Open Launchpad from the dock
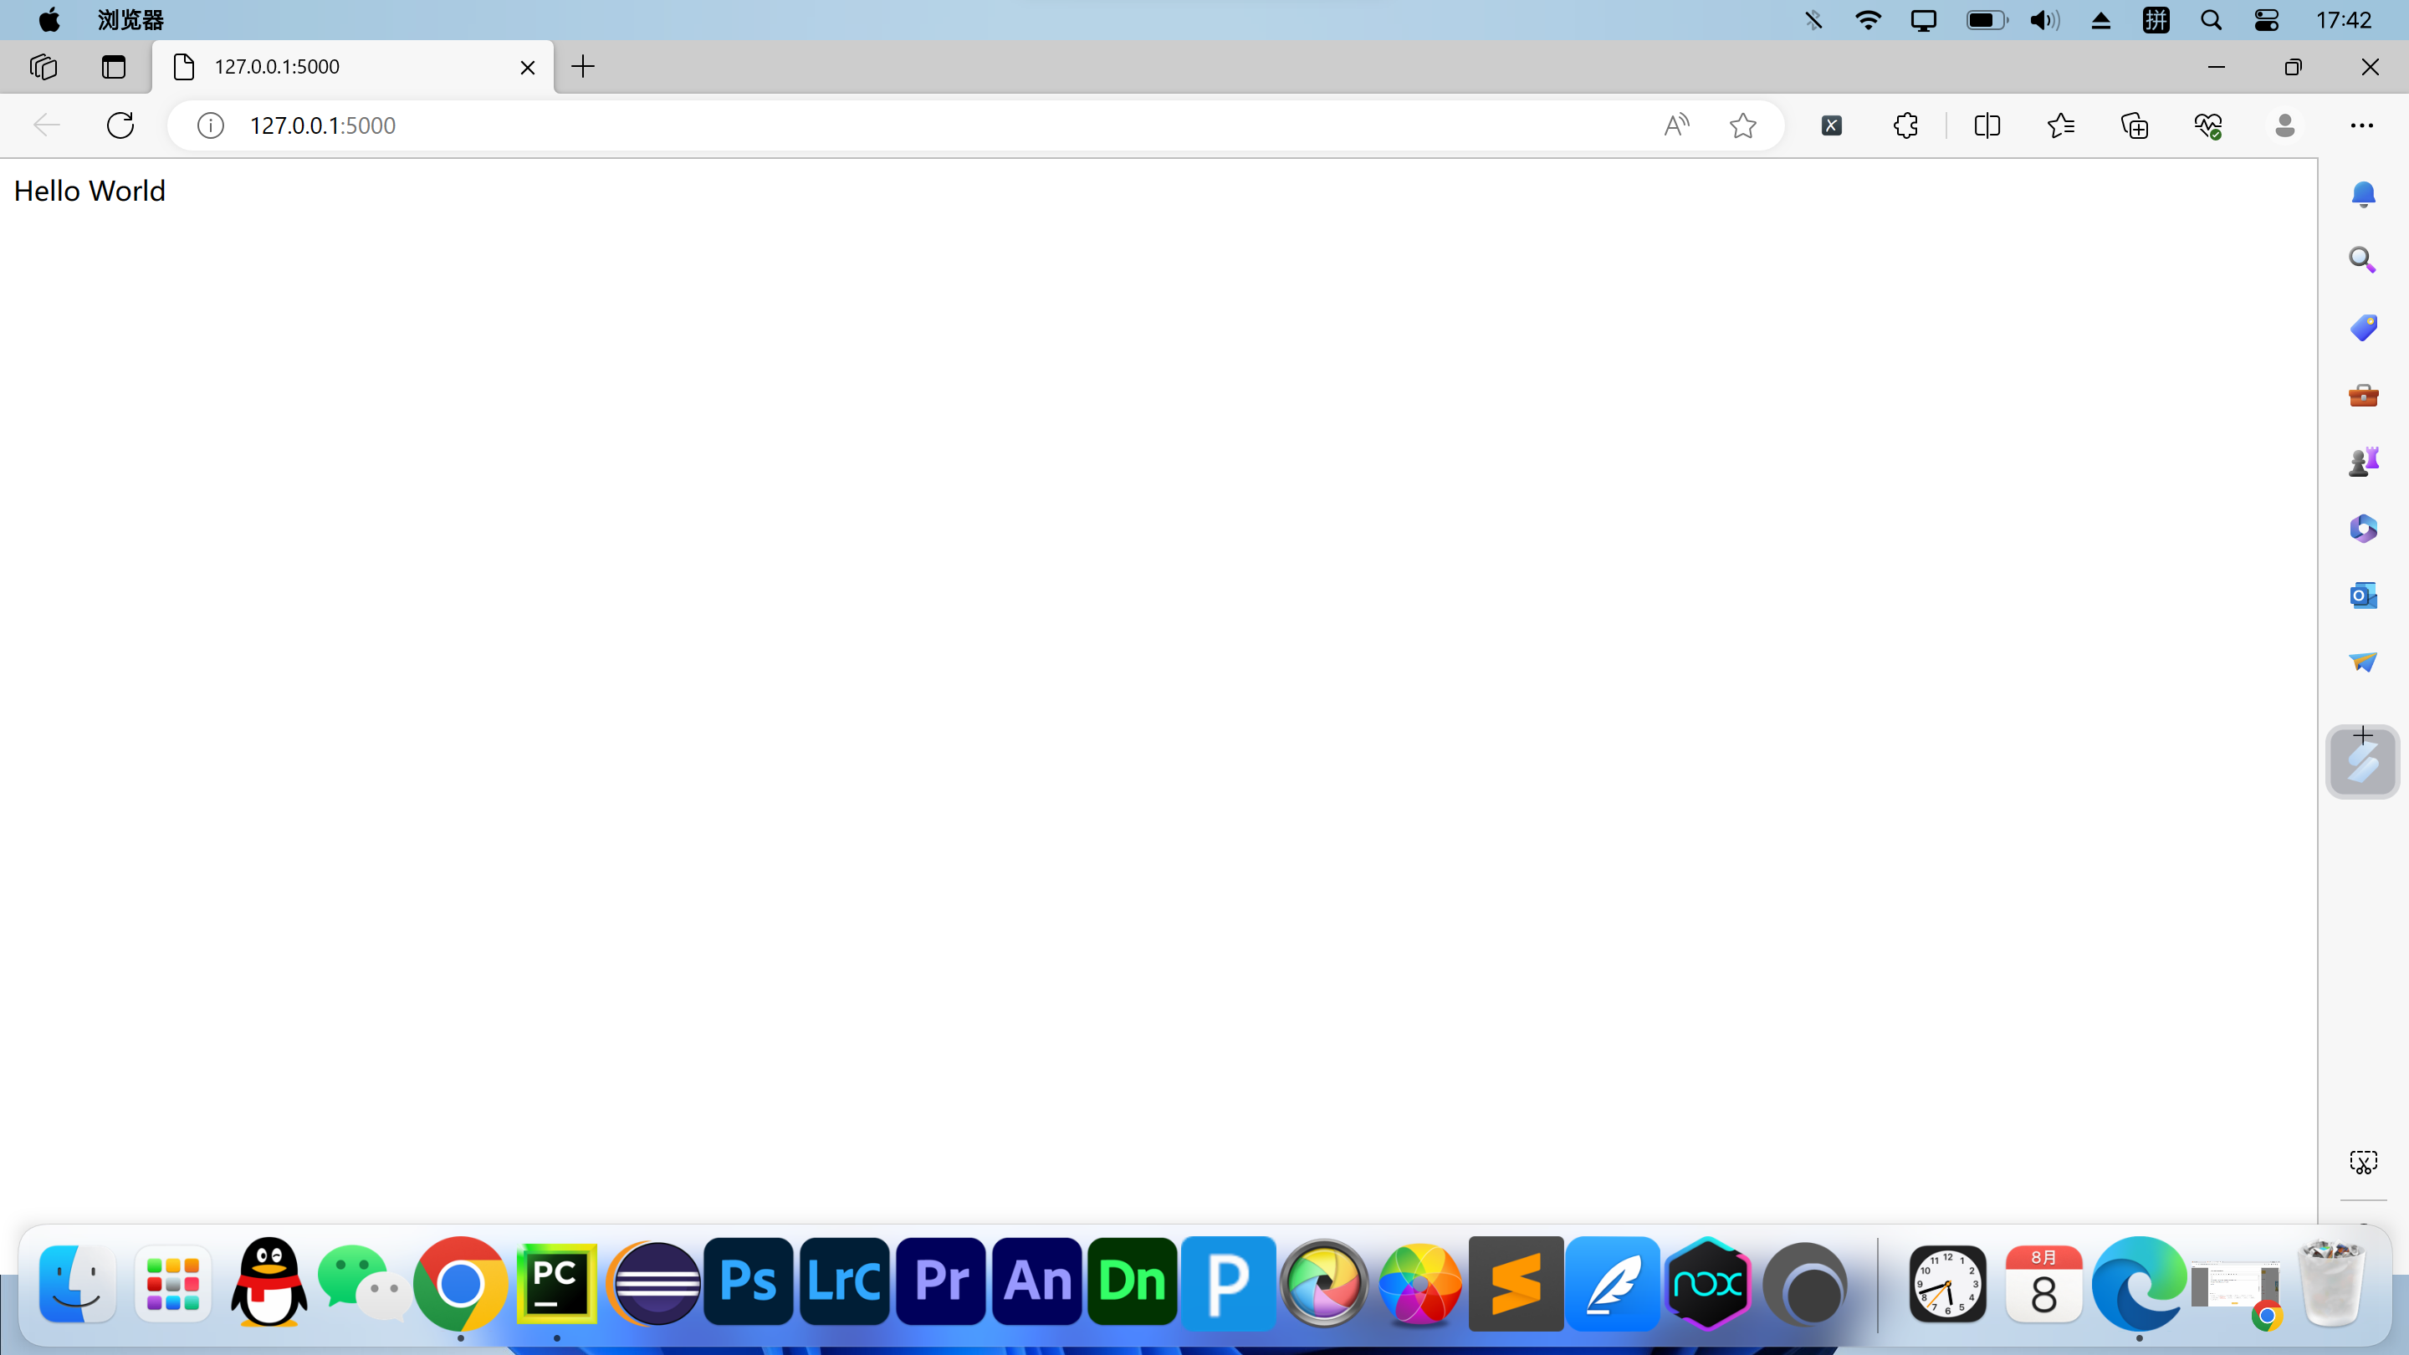 173,1283
